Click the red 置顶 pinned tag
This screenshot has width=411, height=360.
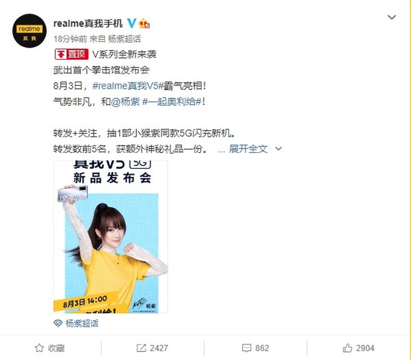pos(72,54)
